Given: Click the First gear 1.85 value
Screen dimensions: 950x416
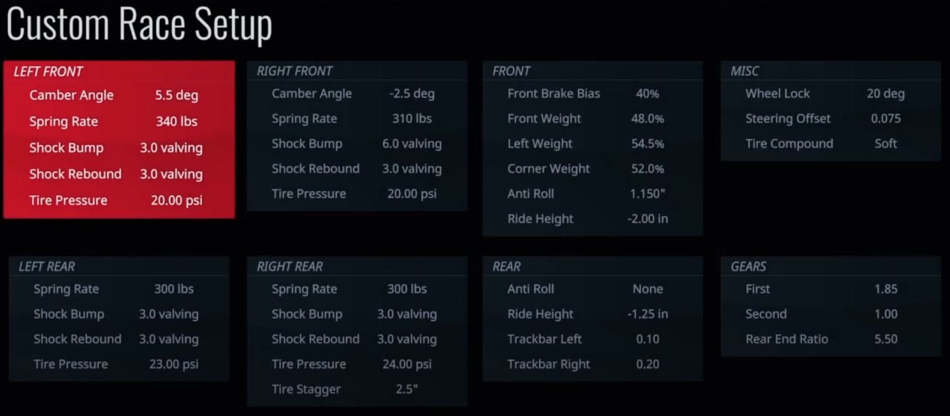Looking at the screenshot, I should point(886,289).
